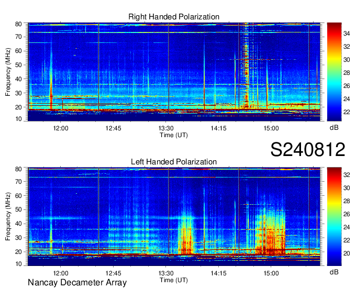356x289 pixels.
Task: Click the 30 value on the upper colorbar
Action: (x=347, y=60)
